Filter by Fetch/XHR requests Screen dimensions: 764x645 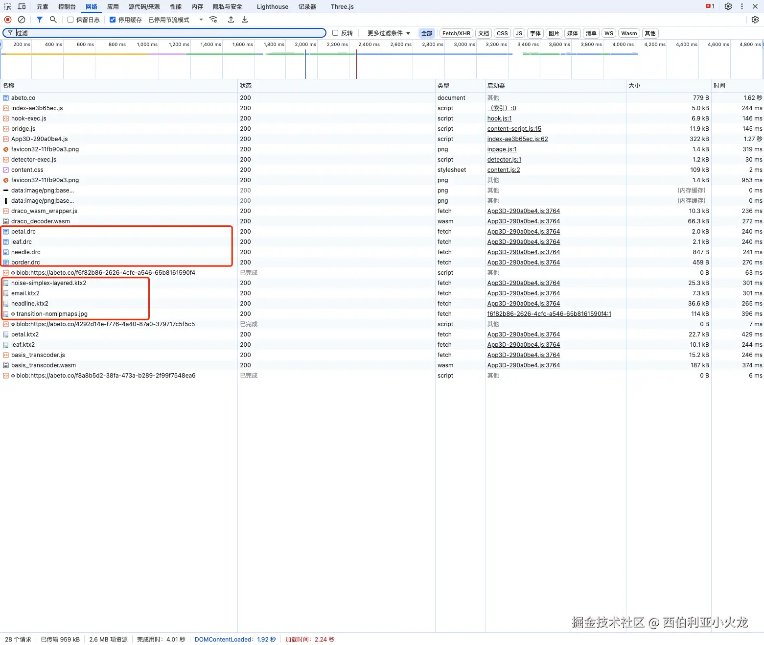(456, 33)
